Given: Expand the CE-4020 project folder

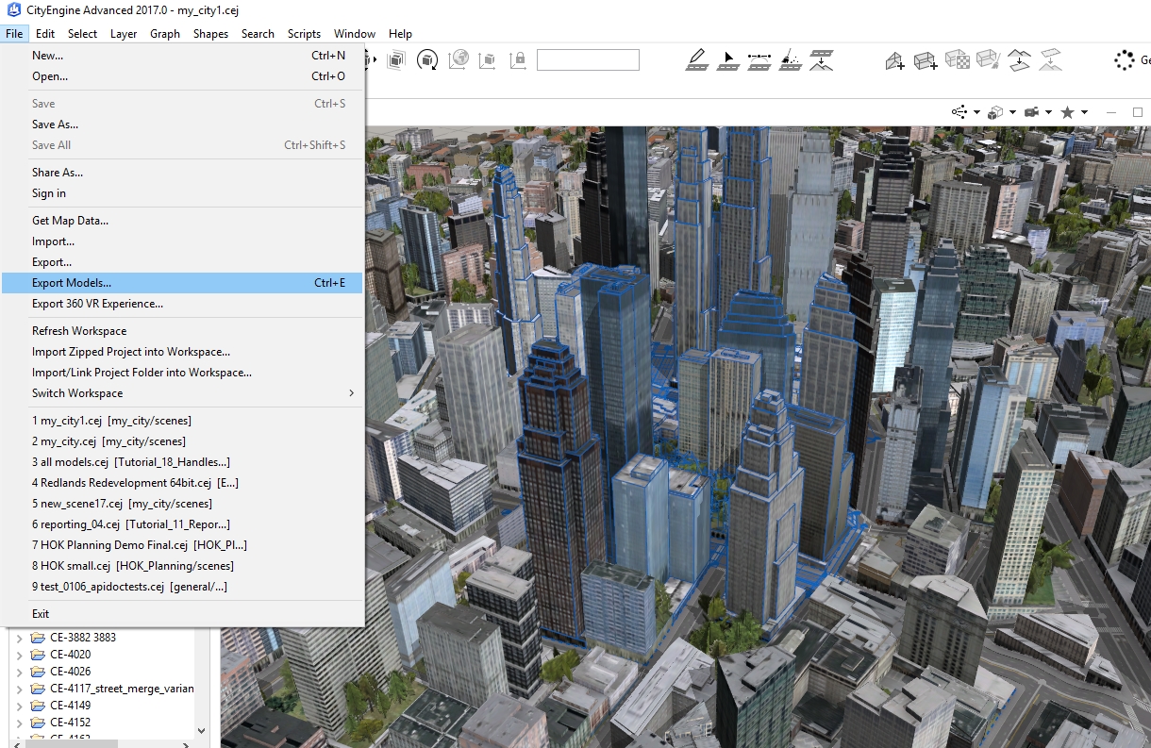Looking at the screenshot, I should pos(18,655).
